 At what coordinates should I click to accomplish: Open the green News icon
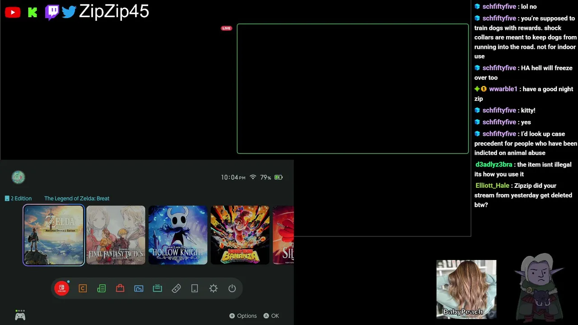point(102,288)
